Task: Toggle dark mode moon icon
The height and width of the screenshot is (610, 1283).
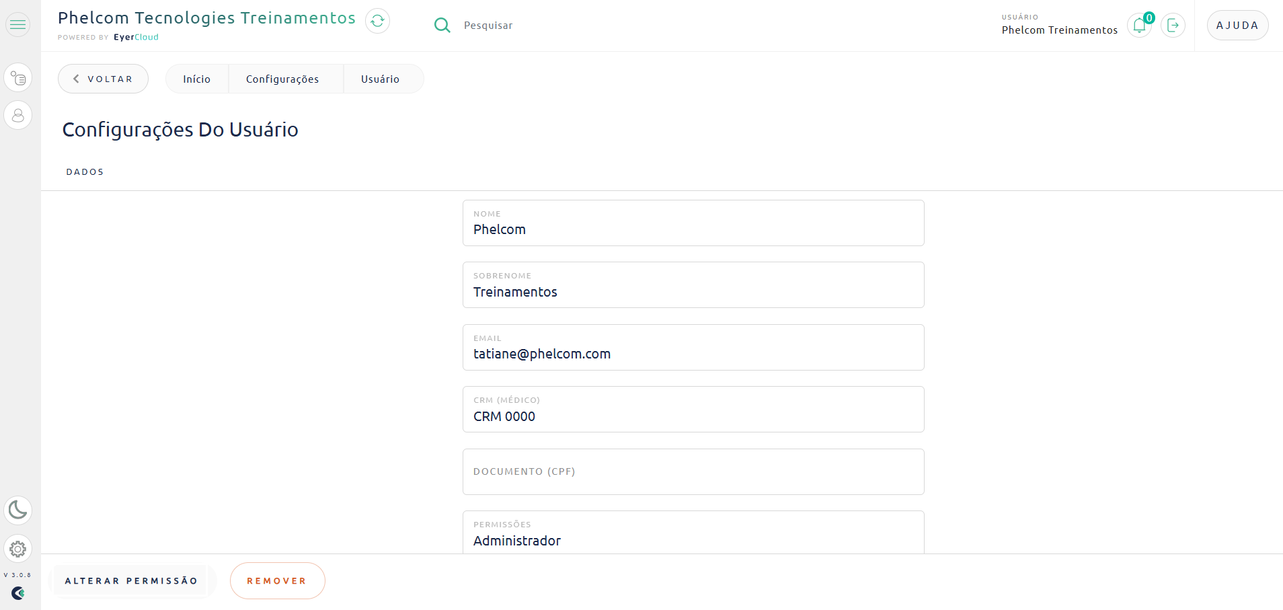Action: tap(18, 510)
